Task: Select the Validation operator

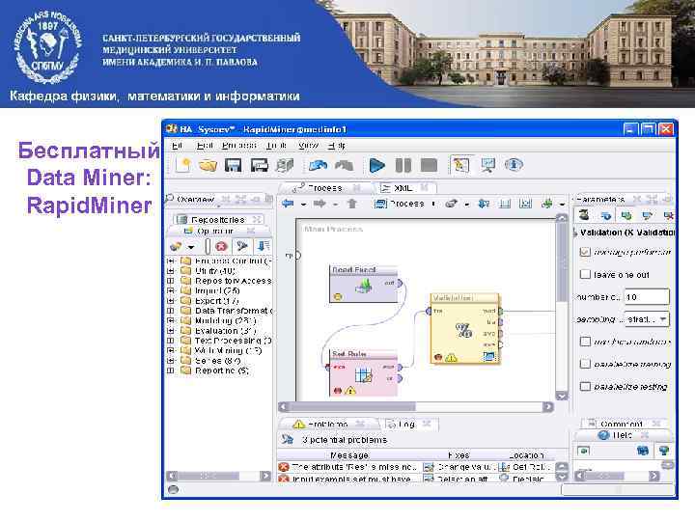Action: 465,329
